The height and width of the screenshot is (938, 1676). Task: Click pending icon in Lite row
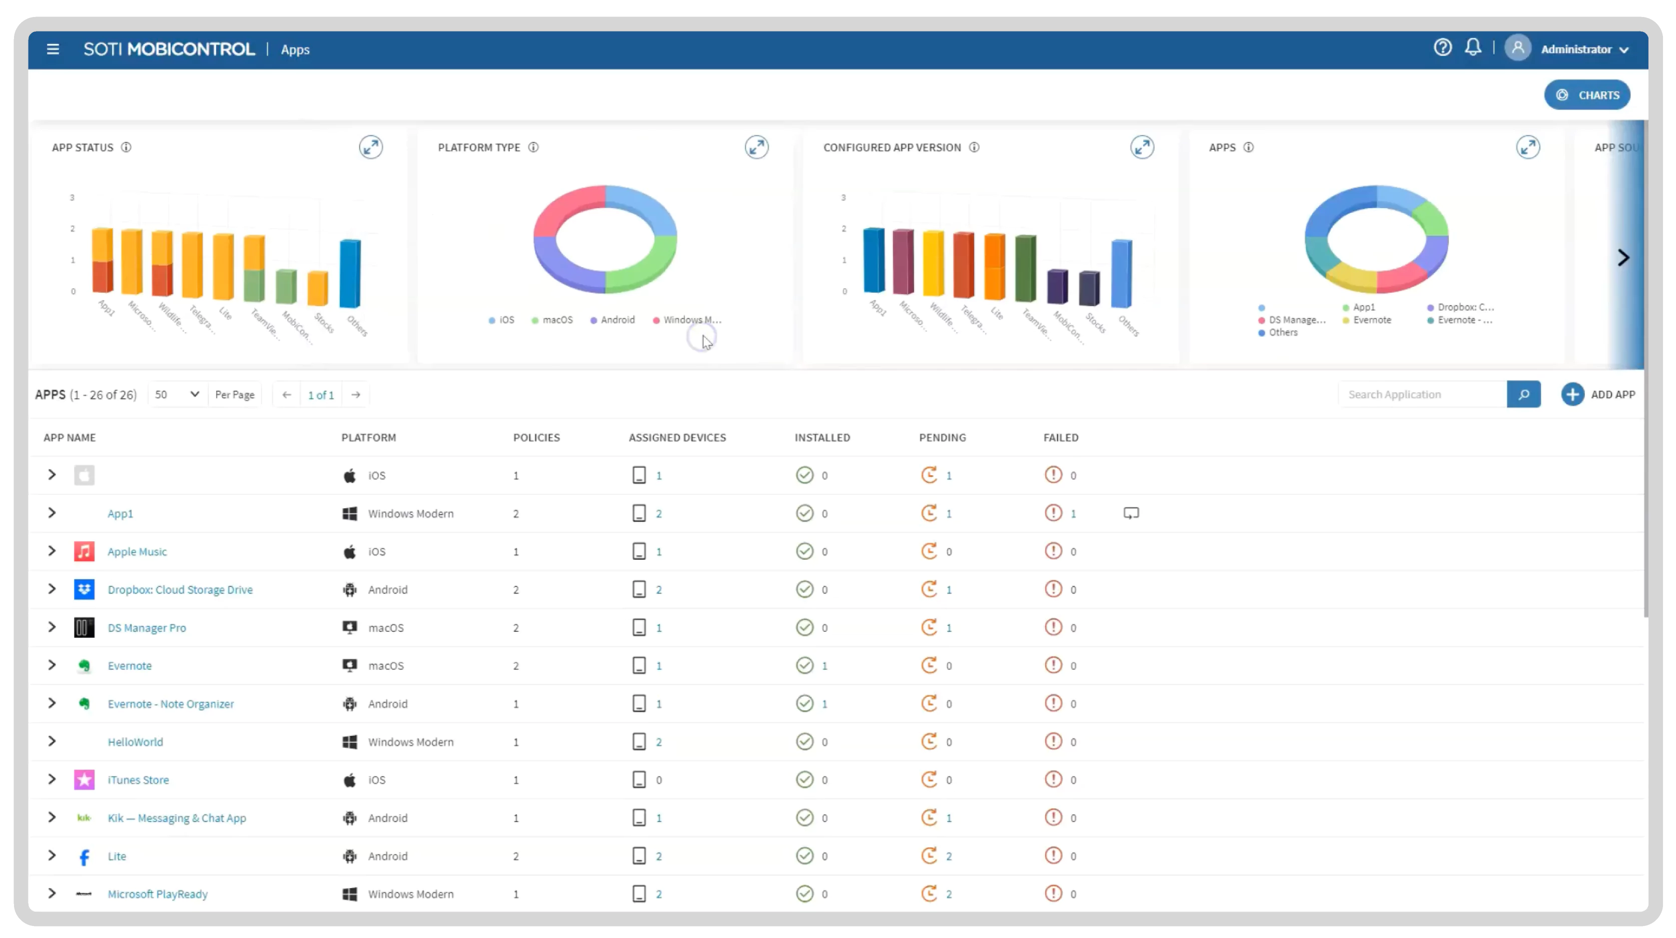929,856
